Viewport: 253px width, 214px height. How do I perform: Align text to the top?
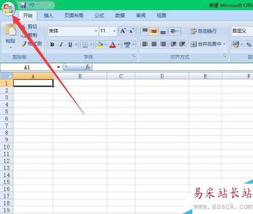tap(145, 31)
